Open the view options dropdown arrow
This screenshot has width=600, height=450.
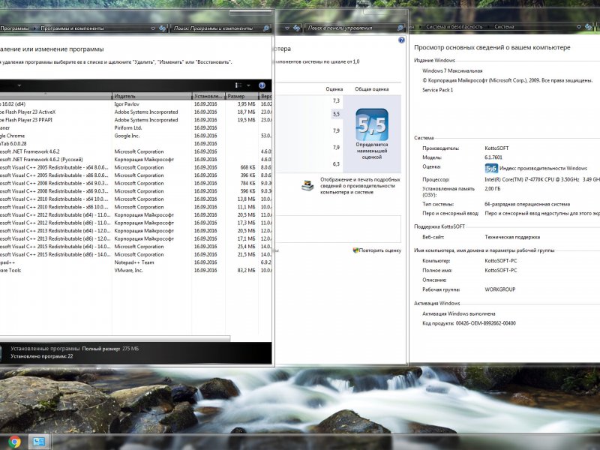[x=248, y=85]
